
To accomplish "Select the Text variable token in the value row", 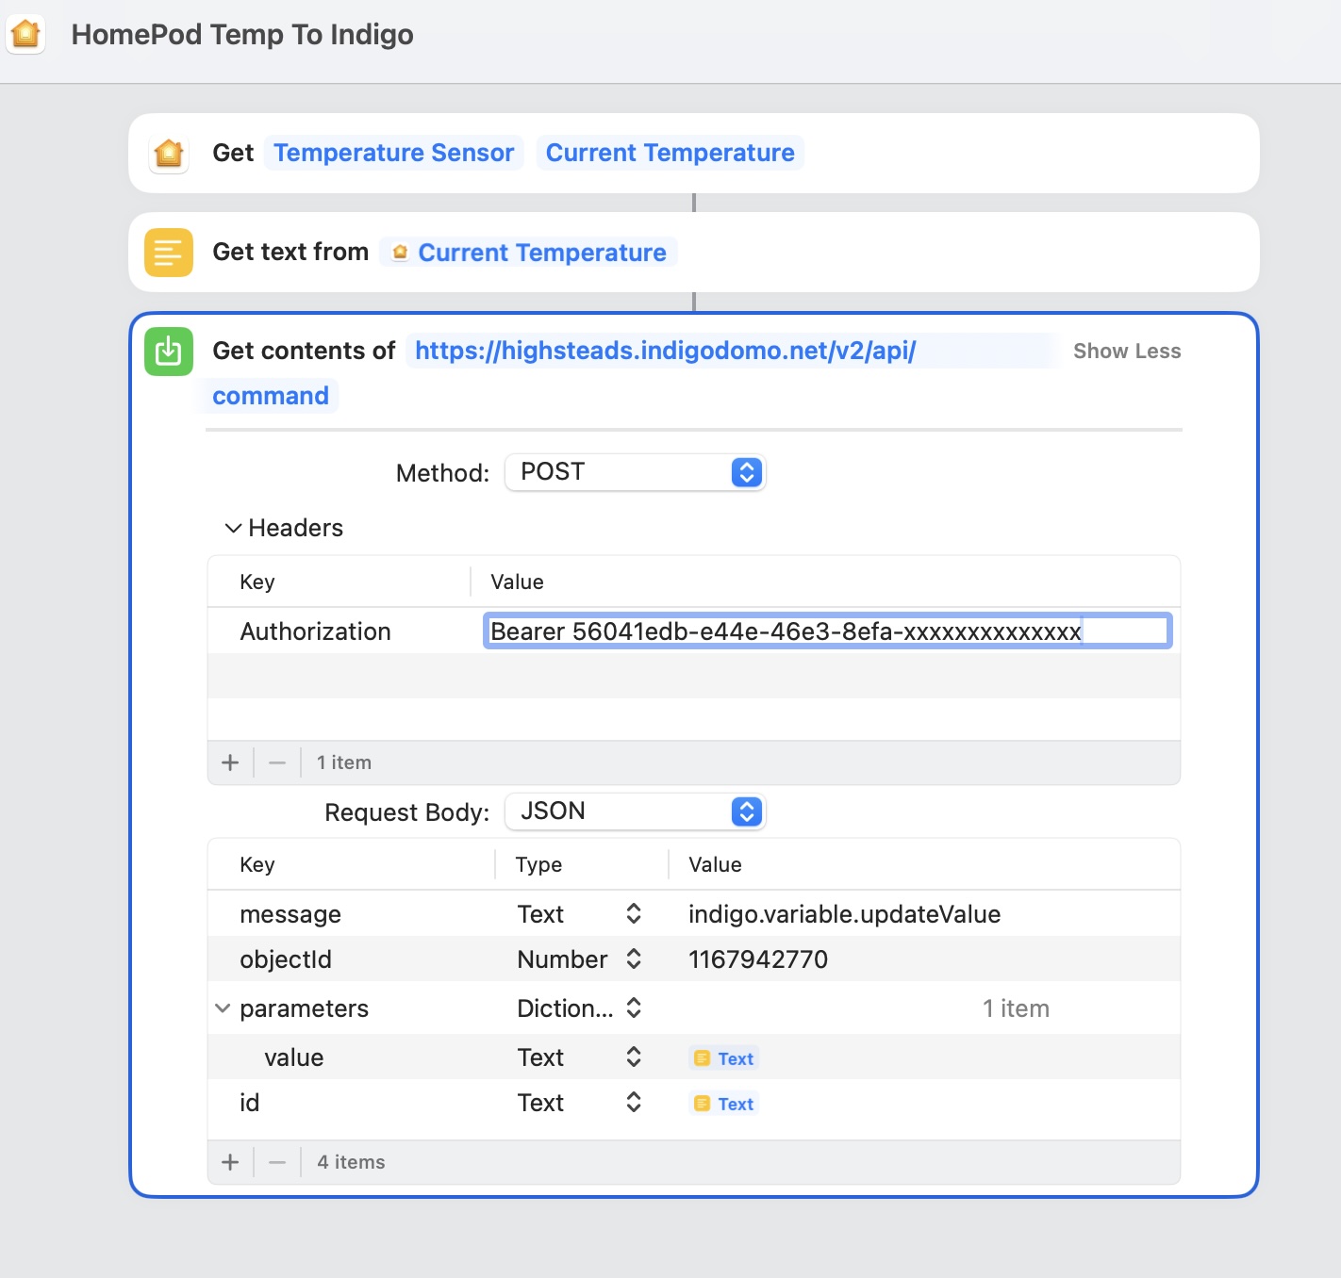I will (723, 1058).
